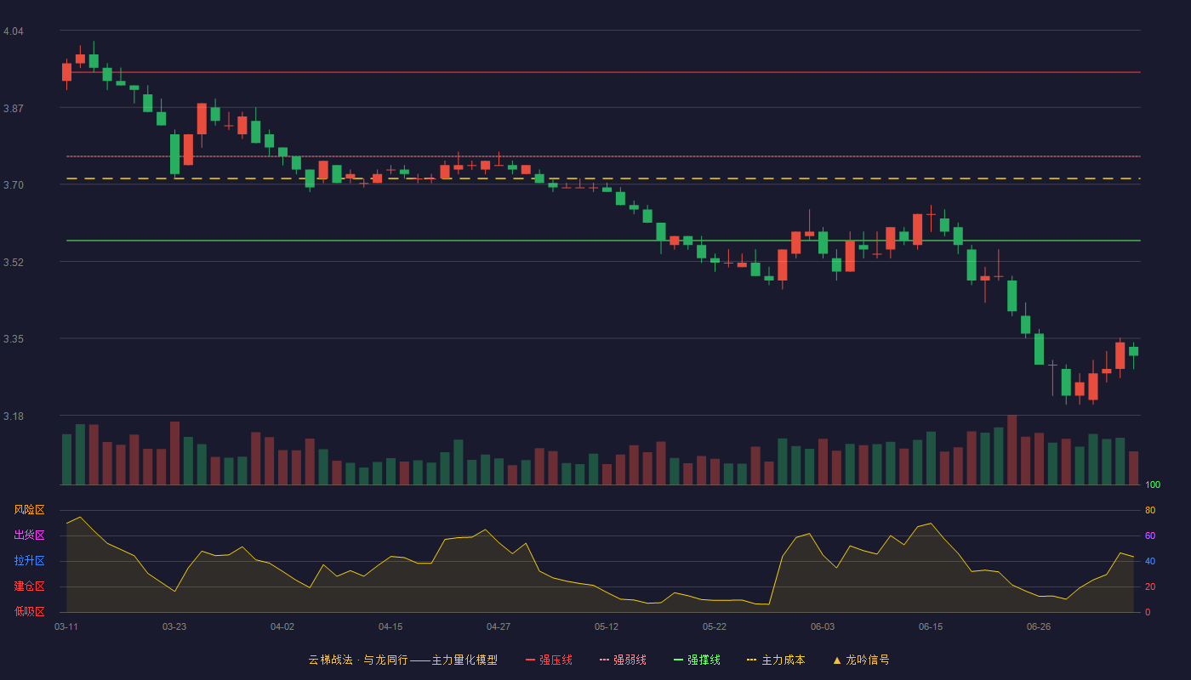Toggle the 强压线 legend item
Image resolution: width=1191 pixels, height=680 pixels.
tap(549, 660)
